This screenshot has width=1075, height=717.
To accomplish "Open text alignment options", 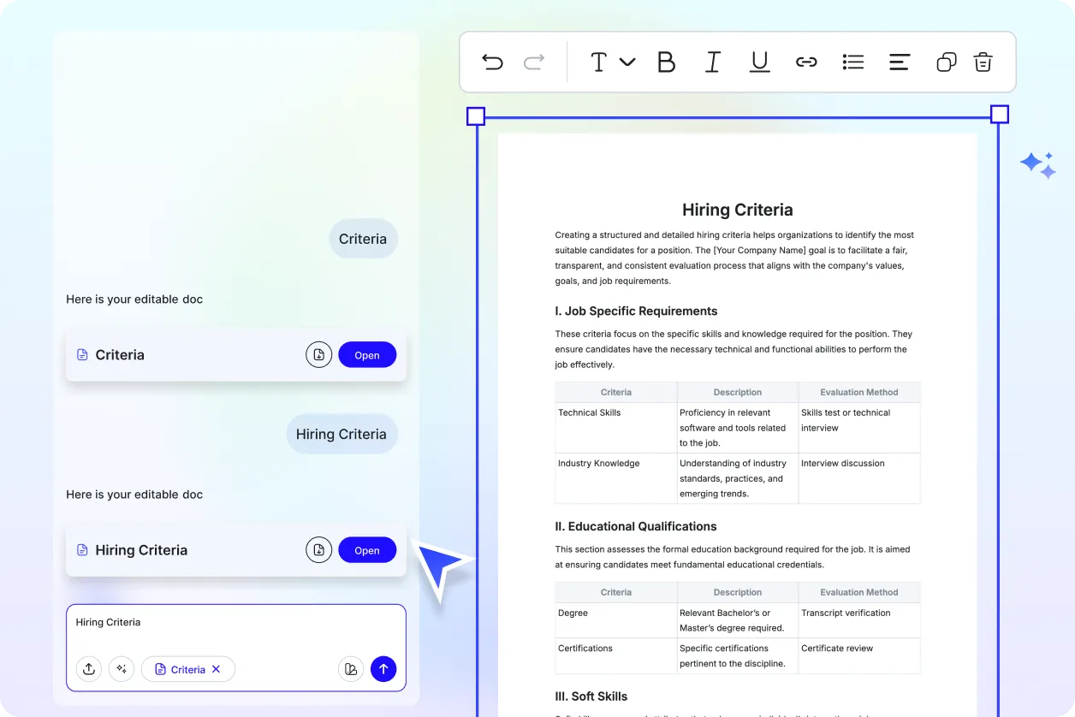I will [x=900, y=62].
